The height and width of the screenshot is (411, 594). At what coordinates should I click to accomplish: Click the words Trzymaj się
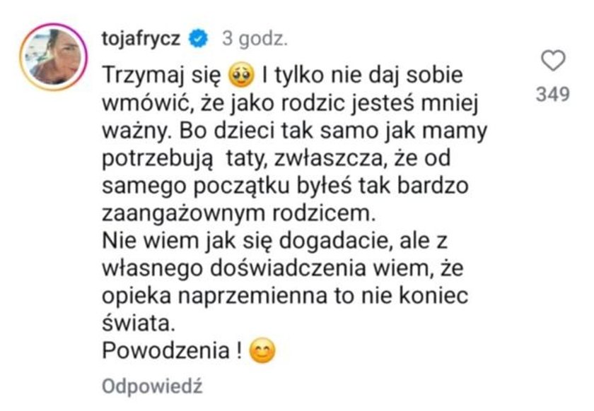click(x=161, y=76)
